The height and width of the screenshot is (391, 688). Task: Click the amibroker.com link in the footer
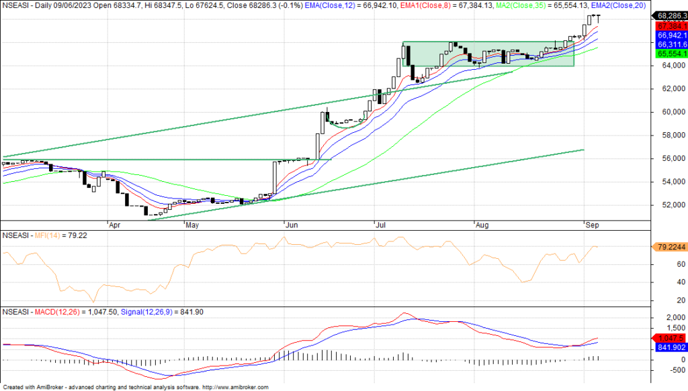point(234,387)
